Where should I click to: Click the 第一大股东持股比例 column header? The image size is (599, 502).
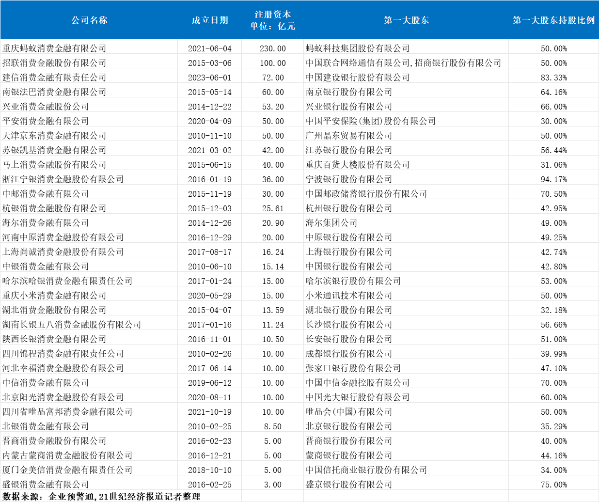[x=553, y=20]
